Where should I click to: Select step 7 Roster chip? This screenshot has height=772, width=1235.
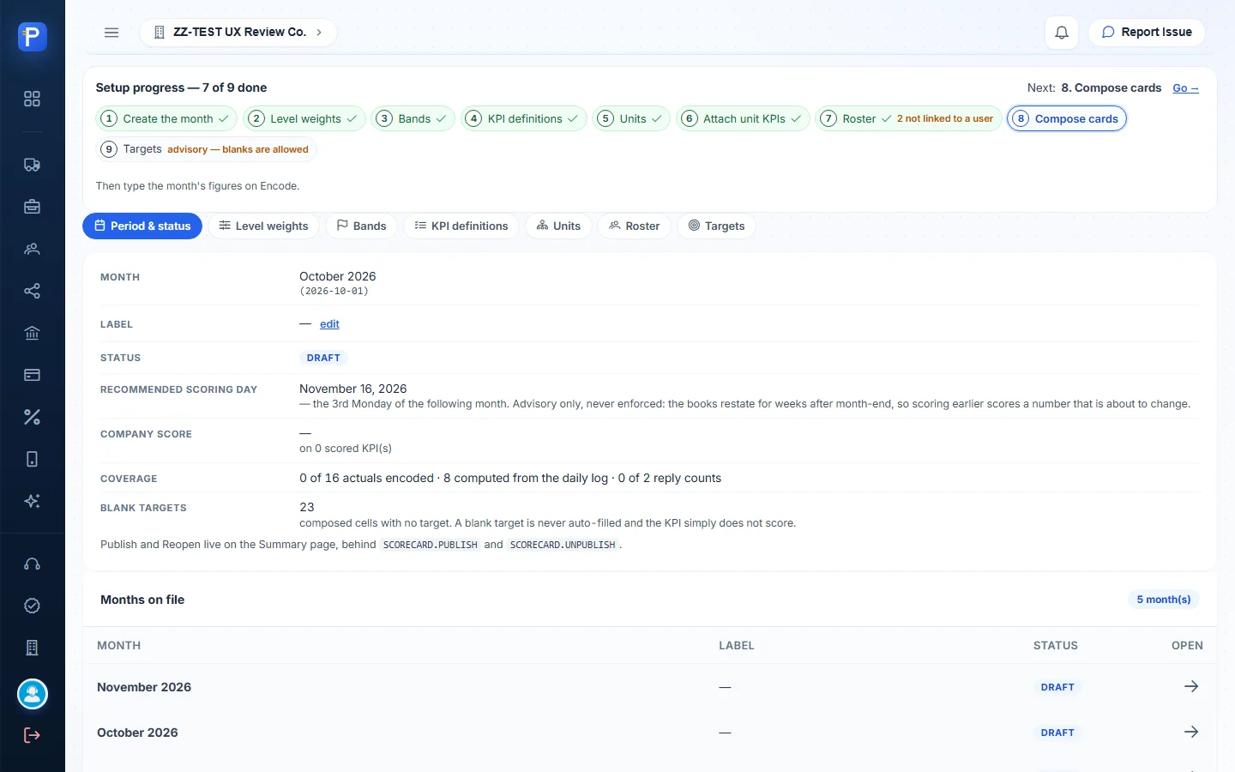point(908,118)
